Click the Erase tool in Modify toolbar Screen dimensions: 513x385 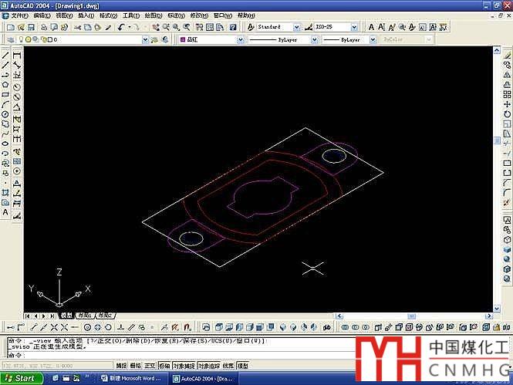(x=507, y=55)
